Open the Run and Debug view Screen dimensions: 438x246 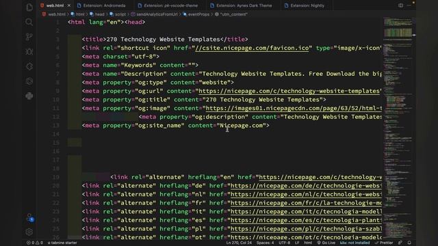pos(29,52)
